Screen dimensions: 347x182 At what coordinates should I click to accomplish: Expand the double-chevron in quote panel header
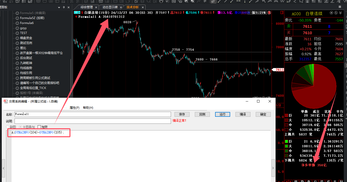click(x=340, y=13)
